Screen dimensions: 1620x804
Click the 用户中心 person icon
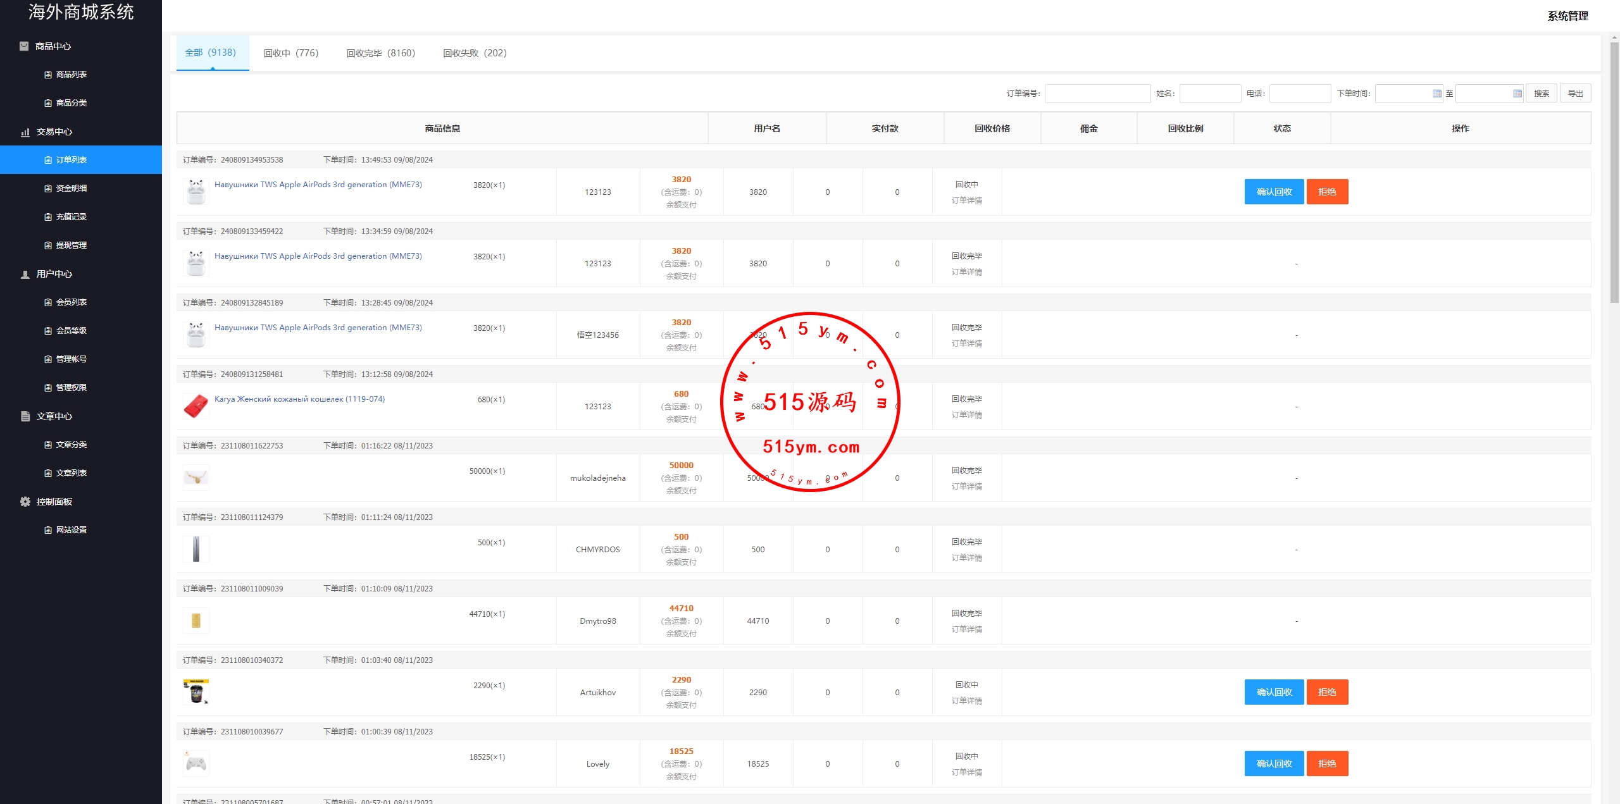click(x=25, y=274)
